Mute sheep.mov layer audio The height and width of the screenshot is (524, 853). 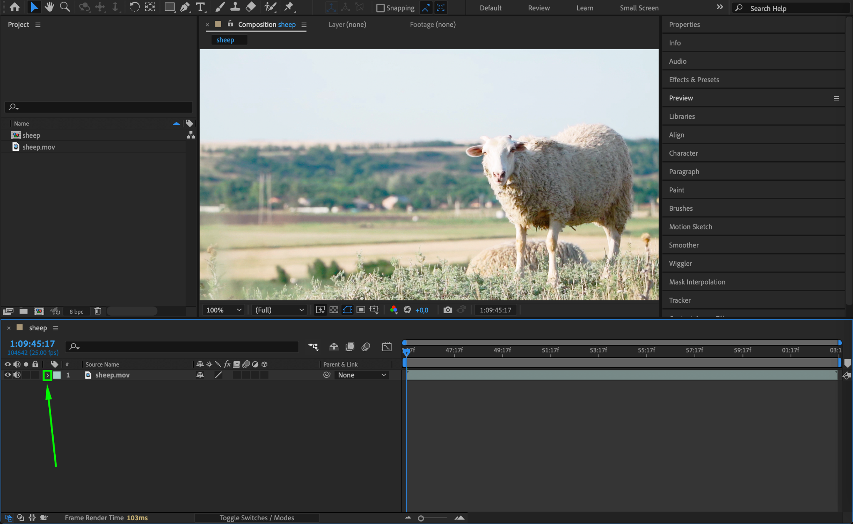tap(17, 375)
